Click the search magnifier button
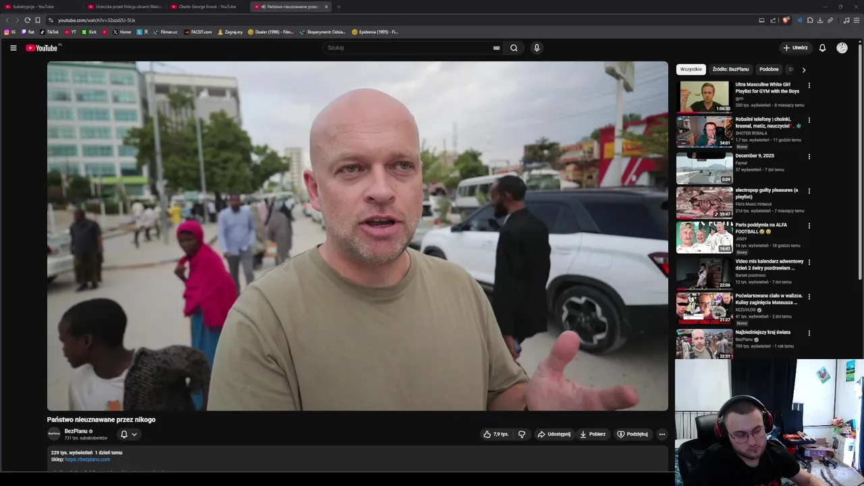 [x=514, y=48]
